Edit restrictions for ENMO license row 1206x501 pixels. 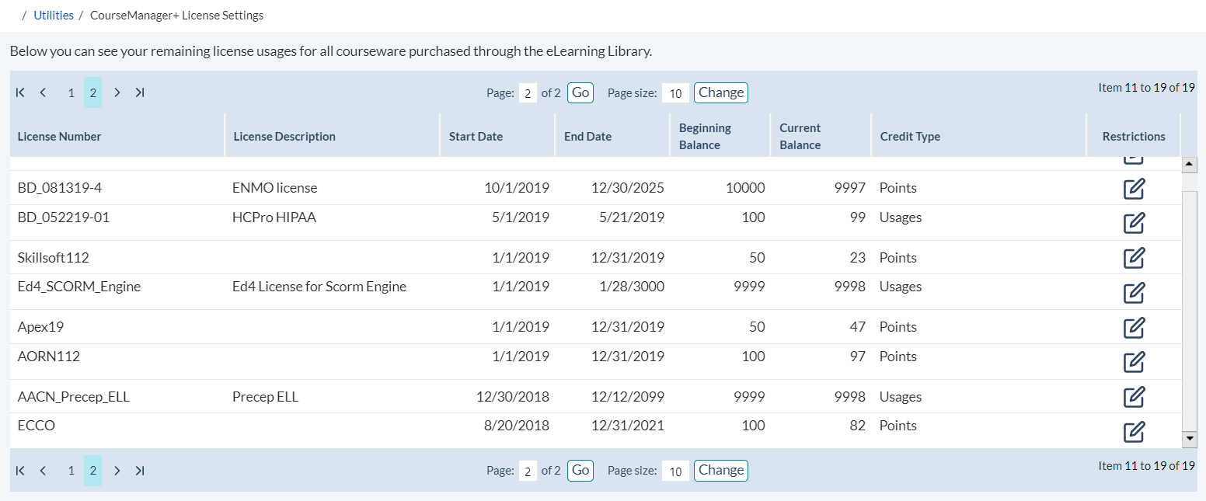click(x=1134, y=190)
